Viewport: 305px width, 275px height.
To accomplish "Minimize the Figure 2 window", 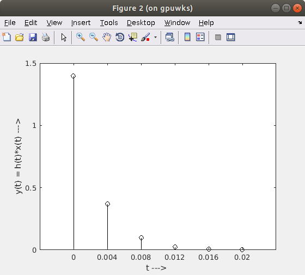I will (276, 8).
